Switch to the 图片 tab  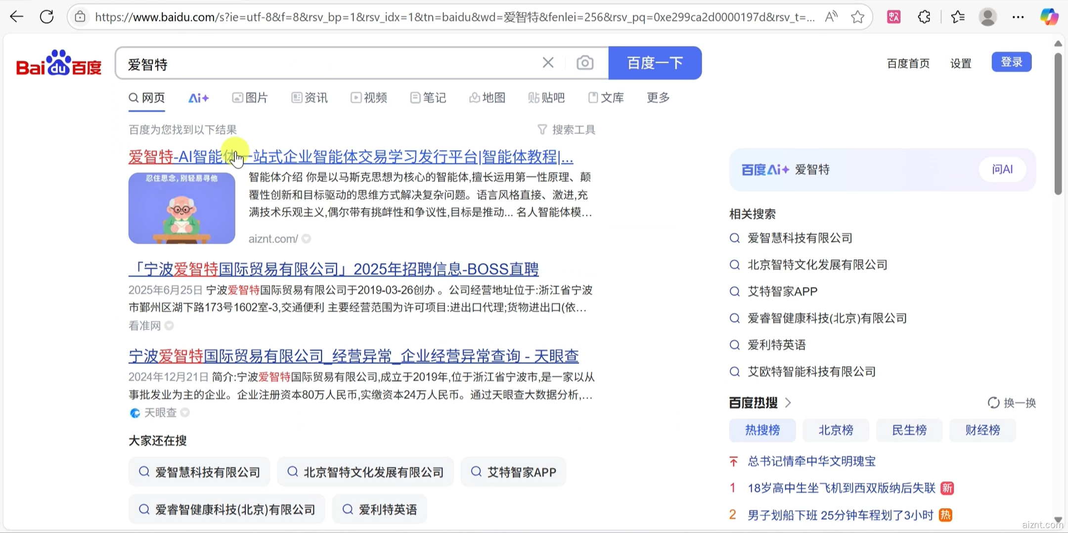tap(250, 98)
